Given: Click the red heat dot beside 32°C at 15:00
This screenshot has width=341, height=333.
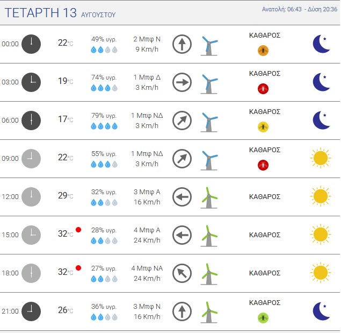Looking at the screenshot, I should click(78, 230).
